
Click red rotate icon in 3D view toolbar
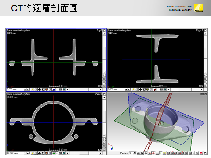[x=149, y=153]
